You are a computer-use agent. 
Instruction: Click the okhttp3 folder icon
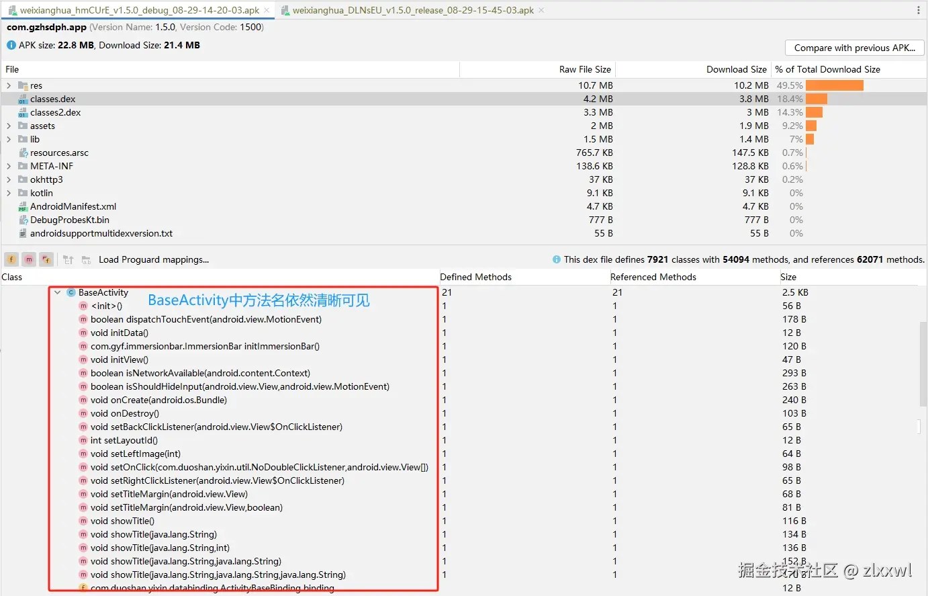click(x=23, y=179)
